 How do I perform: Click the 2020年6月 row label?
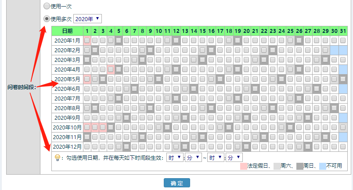[x=67, y=89]
